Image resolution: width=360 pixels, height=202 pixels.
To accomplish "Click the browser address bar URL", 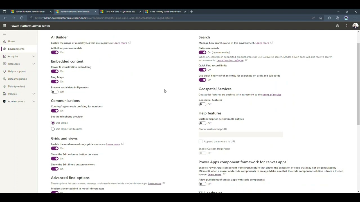I will coord(104,18).
